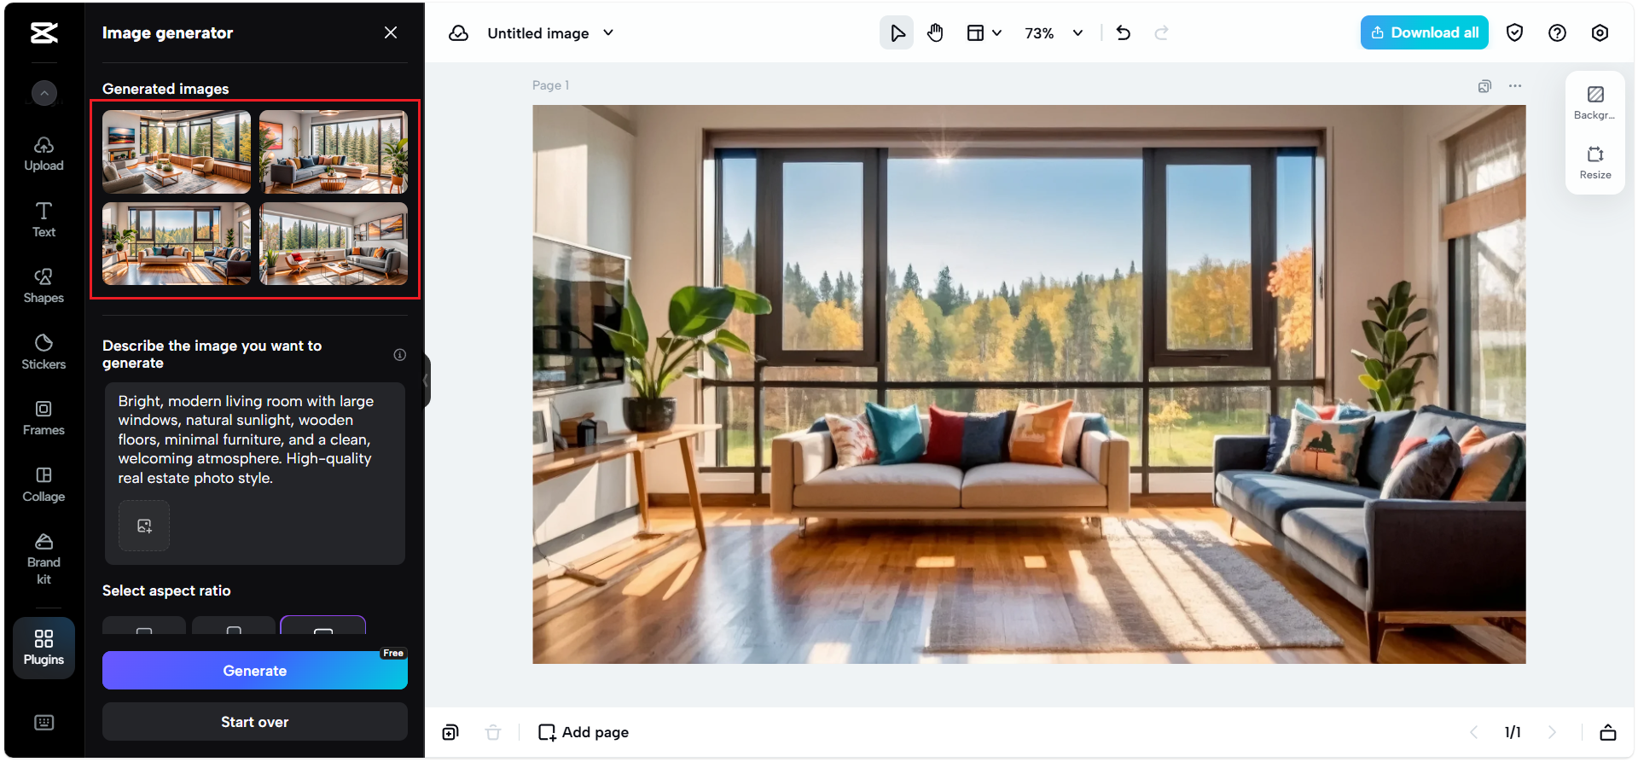This screenshot has height=762, width=1638.
Task: Open the Upload tab
Action: pyautogui.click(x=44, y=154)
